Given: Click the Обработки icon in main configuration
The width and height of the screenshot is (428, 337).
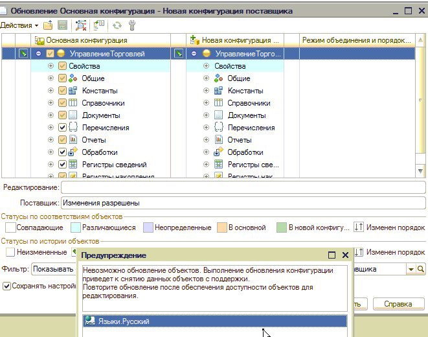Looking at the screenshot, I should [73, 152].
